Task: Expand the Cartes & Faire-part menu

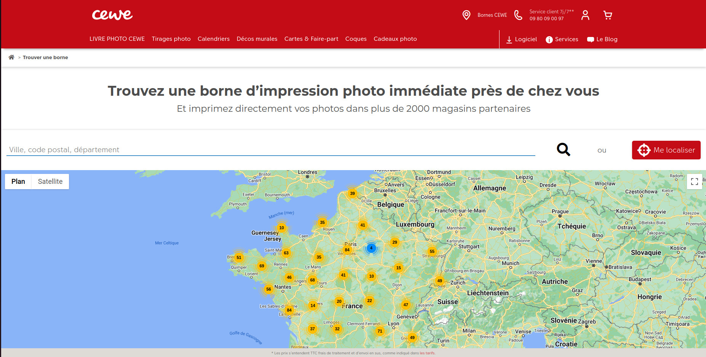Action: click(311, 39)
